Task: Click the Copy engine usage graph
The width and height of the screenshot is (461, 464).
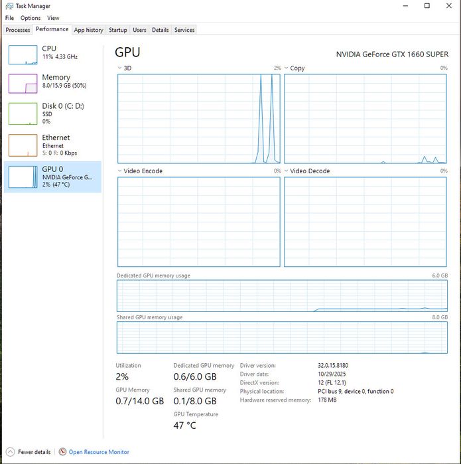Action: 365,119
